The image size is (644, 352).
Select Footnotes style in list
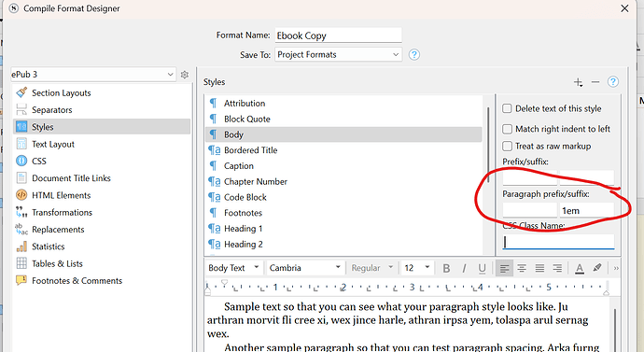click(x=343, y=213)
